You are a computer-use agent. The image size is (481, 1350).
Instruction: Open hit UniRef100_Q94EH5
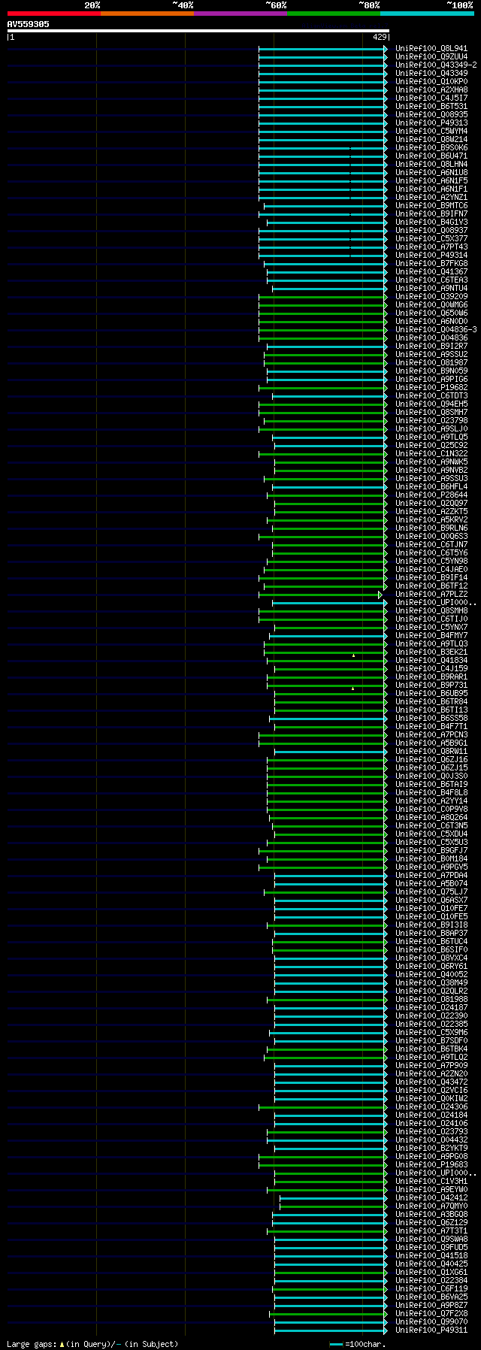click(x=431, y=404)
